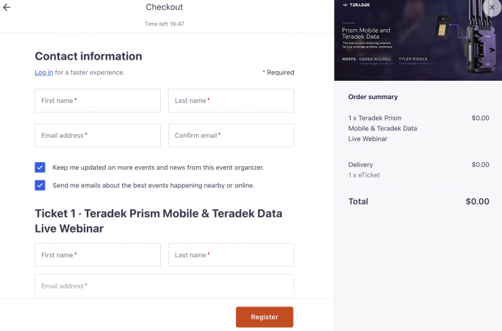Viewport: 502px width, 331px height.
Task: Click Ticket 1 Email address field
Action: point(164,286)
